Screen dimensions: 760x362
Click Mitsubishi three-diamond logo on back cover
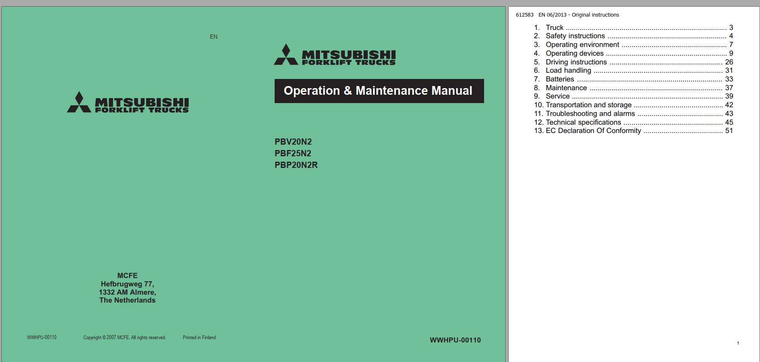[79, 102]
